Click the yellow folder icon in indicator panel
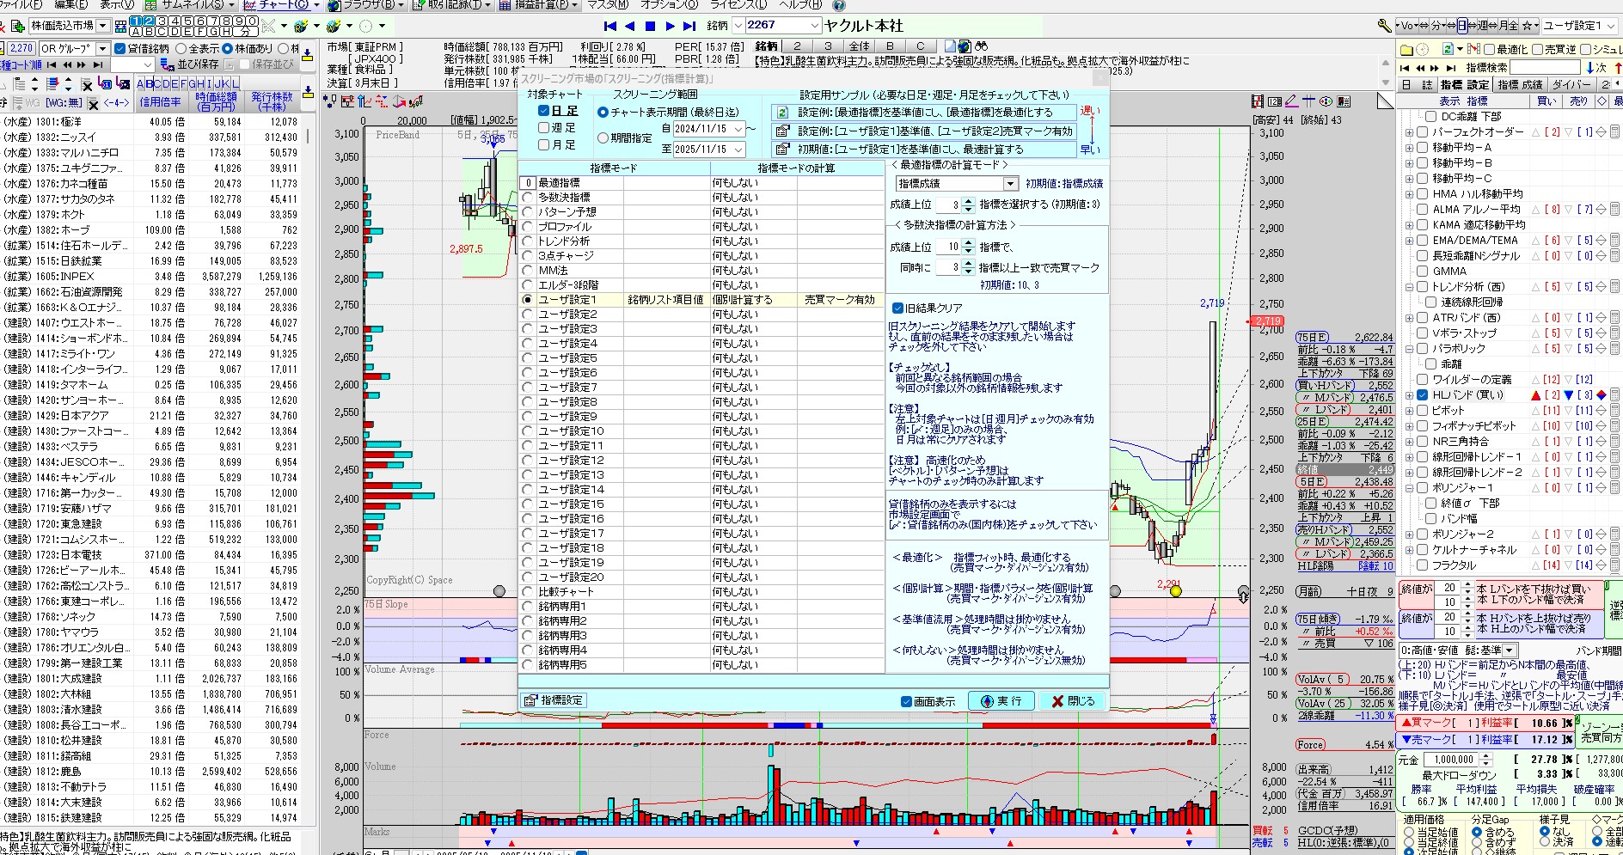This screenshot has width=1623, height=855. tap(1406, 50)
